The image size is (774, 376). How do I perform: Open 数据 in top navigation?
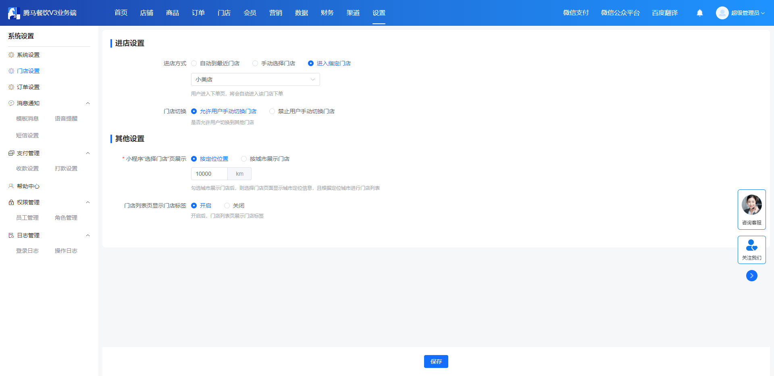click(x=302, y=13)
